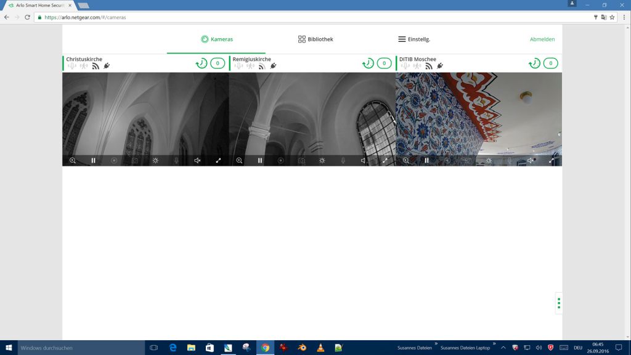631x355 pixels.
Task: Open recording history for Christuskirche
Action: coord(202,63)
